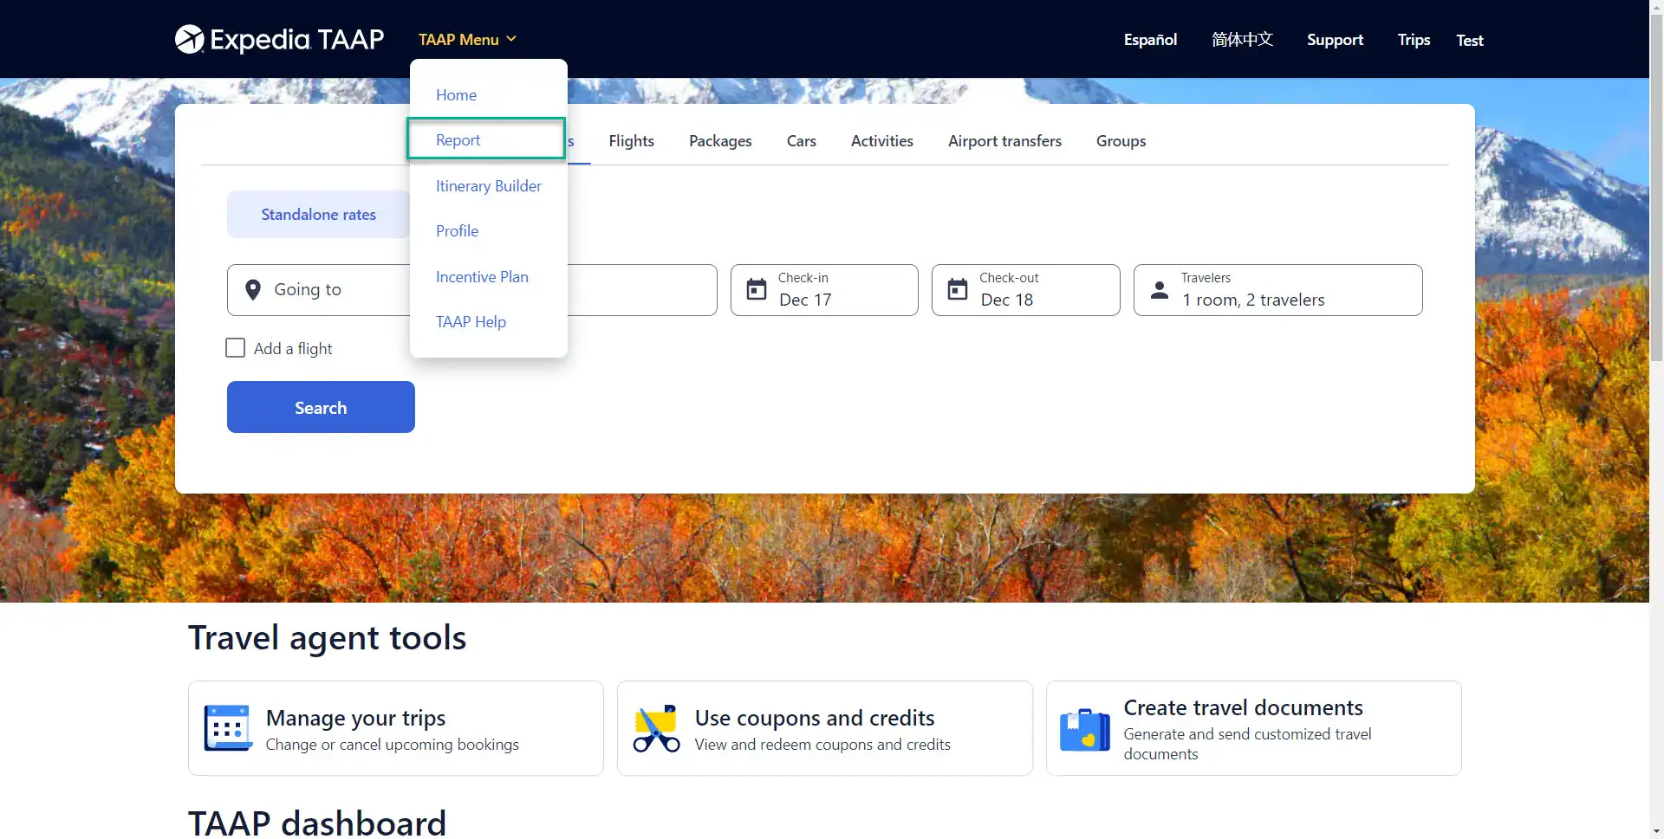1664x839 pixels.
Task: Open TAAP Help menu item
Action: (471, 322)
